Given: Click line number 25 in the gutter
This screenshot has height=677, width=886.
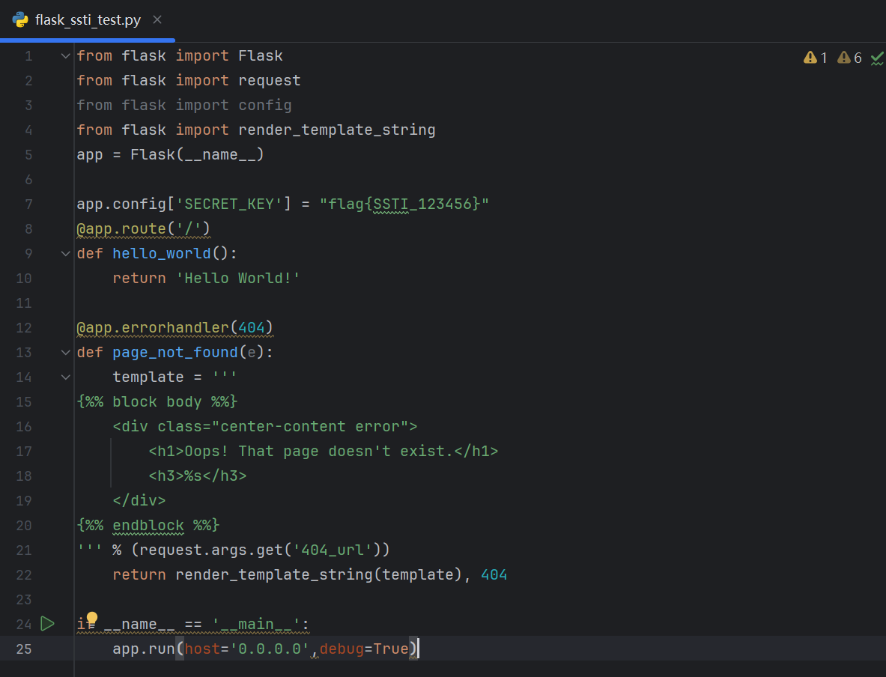Looking at the screenshot, I should point(24,649).
